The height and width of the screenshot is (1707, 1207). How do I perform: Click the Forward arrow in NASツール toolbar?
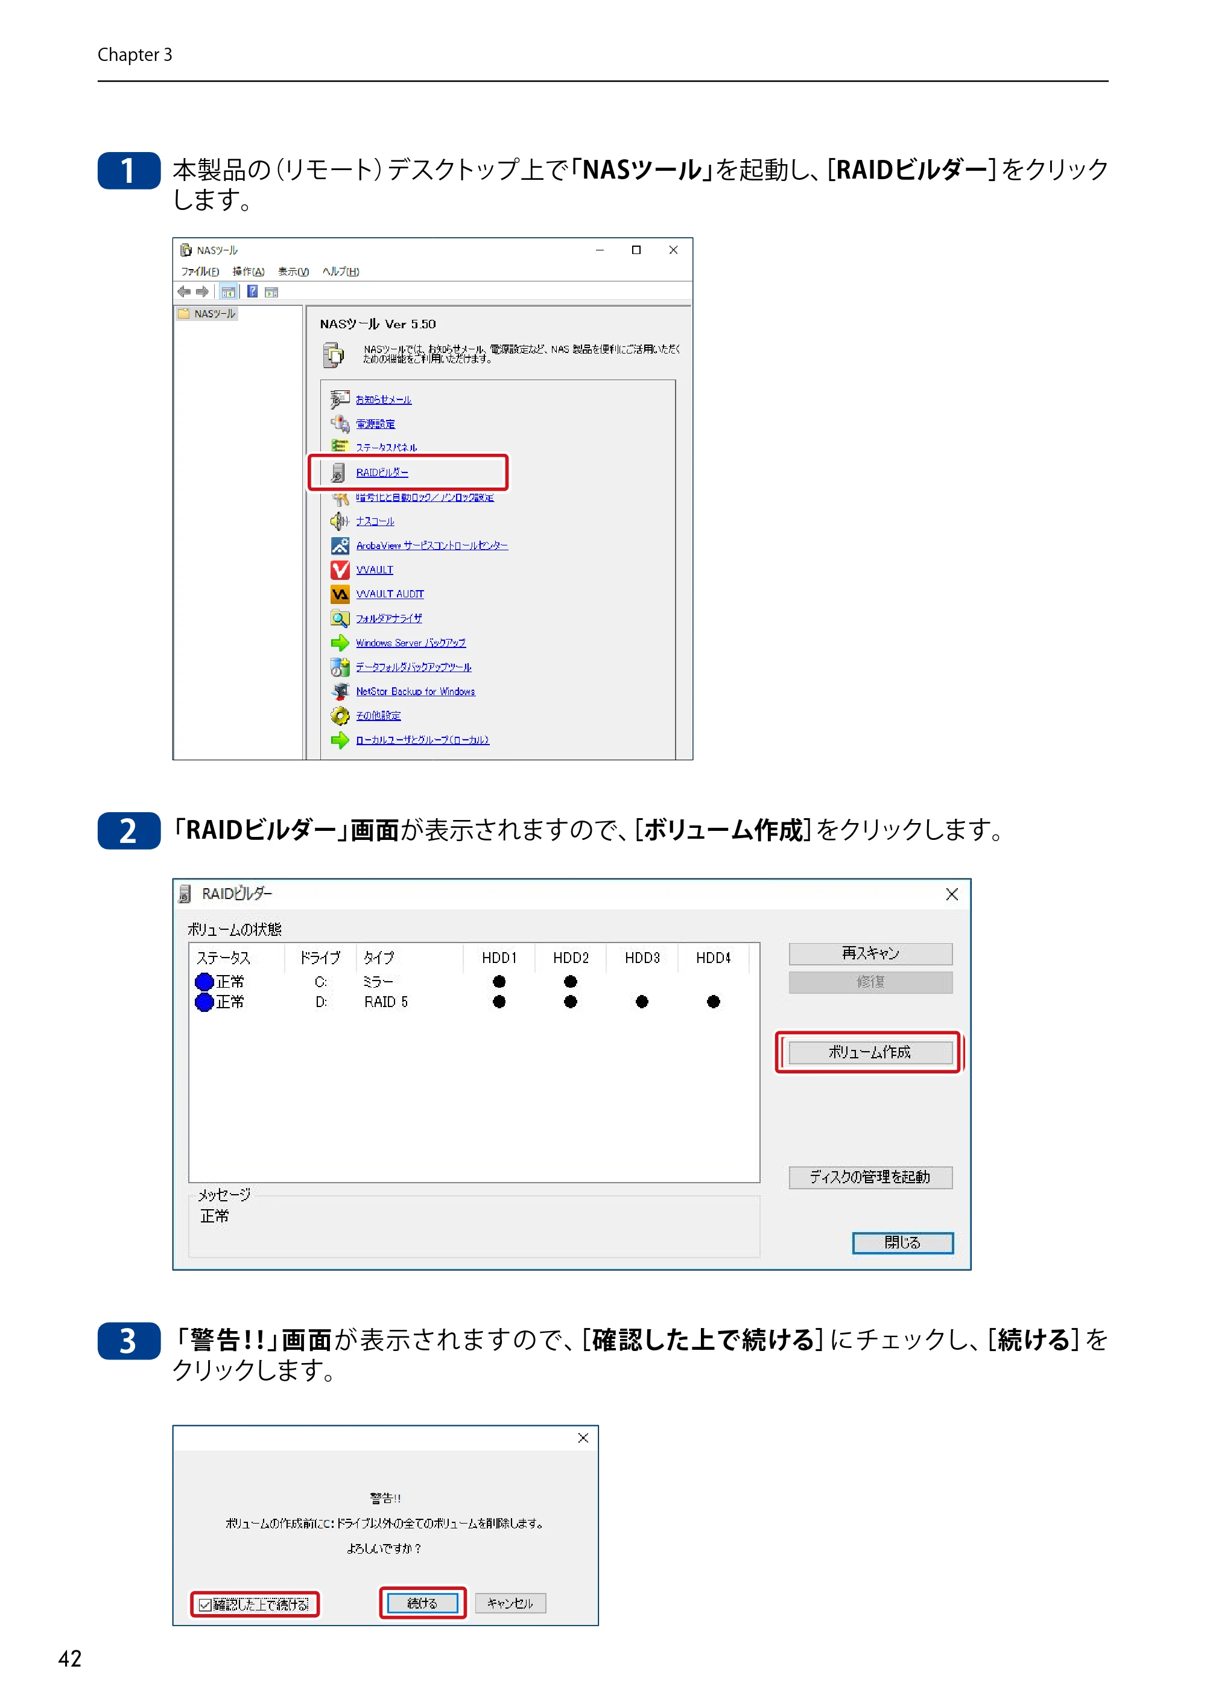point(202,291)
